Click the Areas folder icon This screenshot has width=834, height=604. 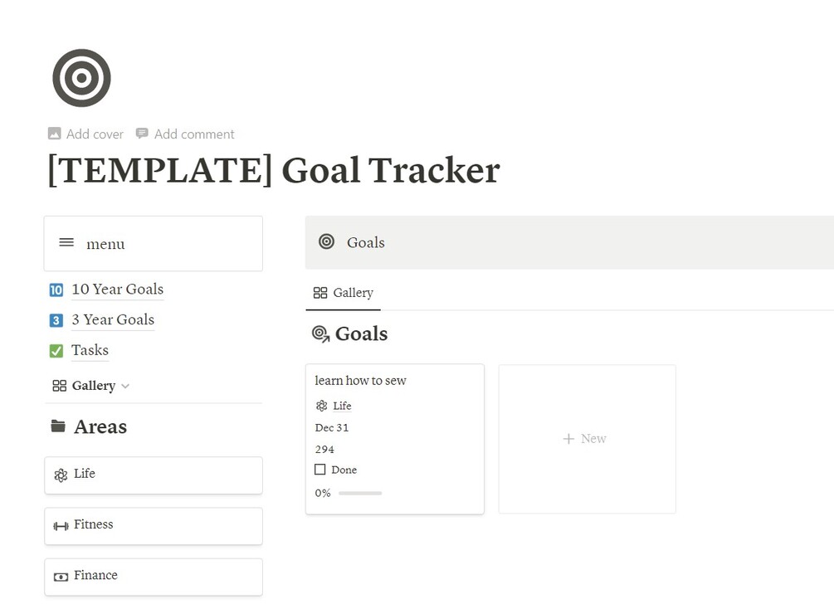[x=58, y=426]
